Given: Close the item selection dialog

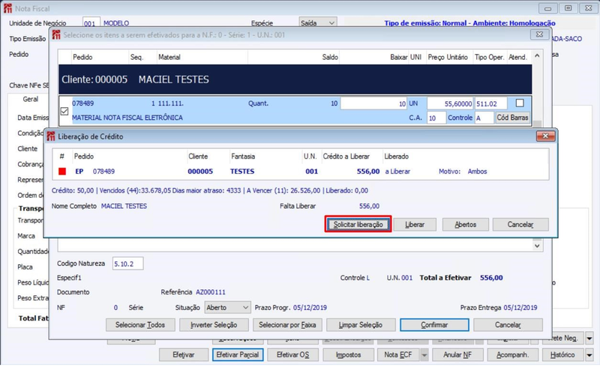Looking at the screenshot, I should pos(539,34).
